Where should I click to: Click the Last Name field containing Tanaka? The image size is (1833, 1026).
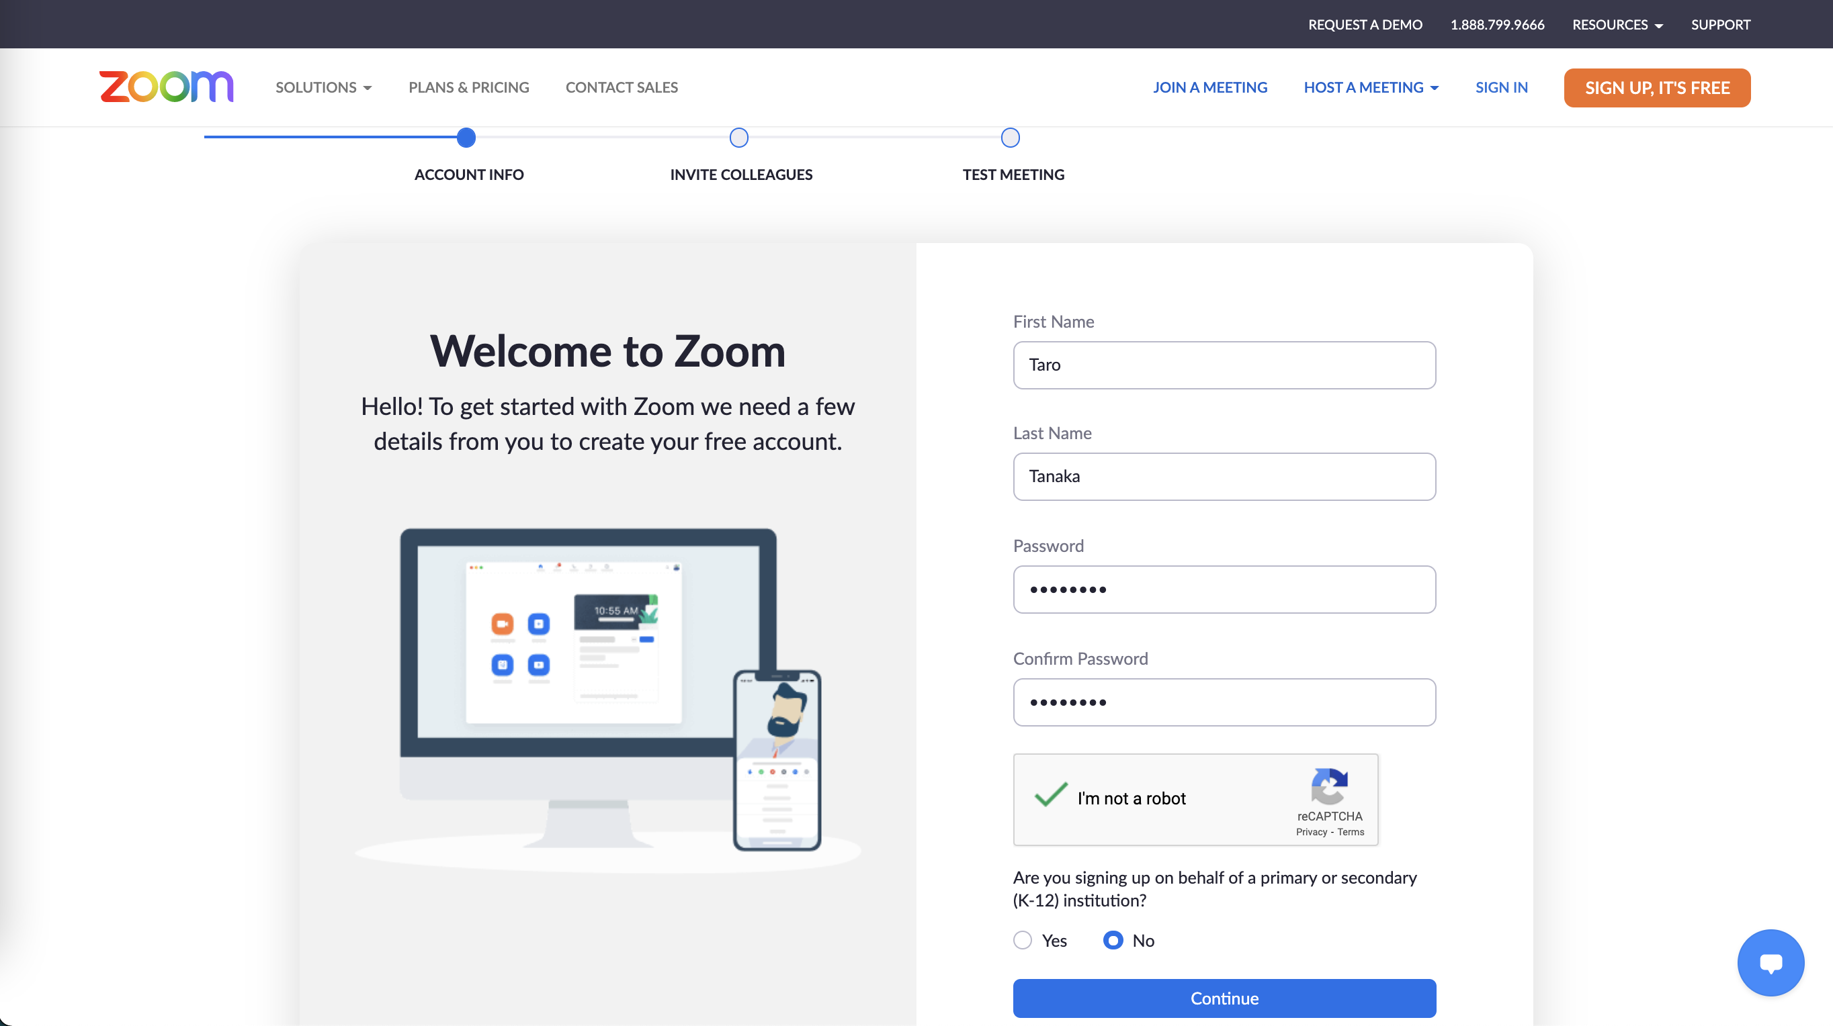1225,476
